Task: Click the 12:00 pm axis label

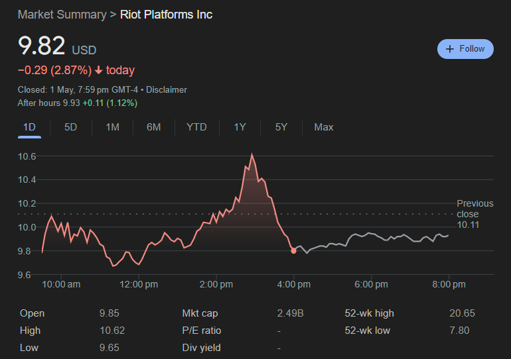Action: click(x=139, y=285)
